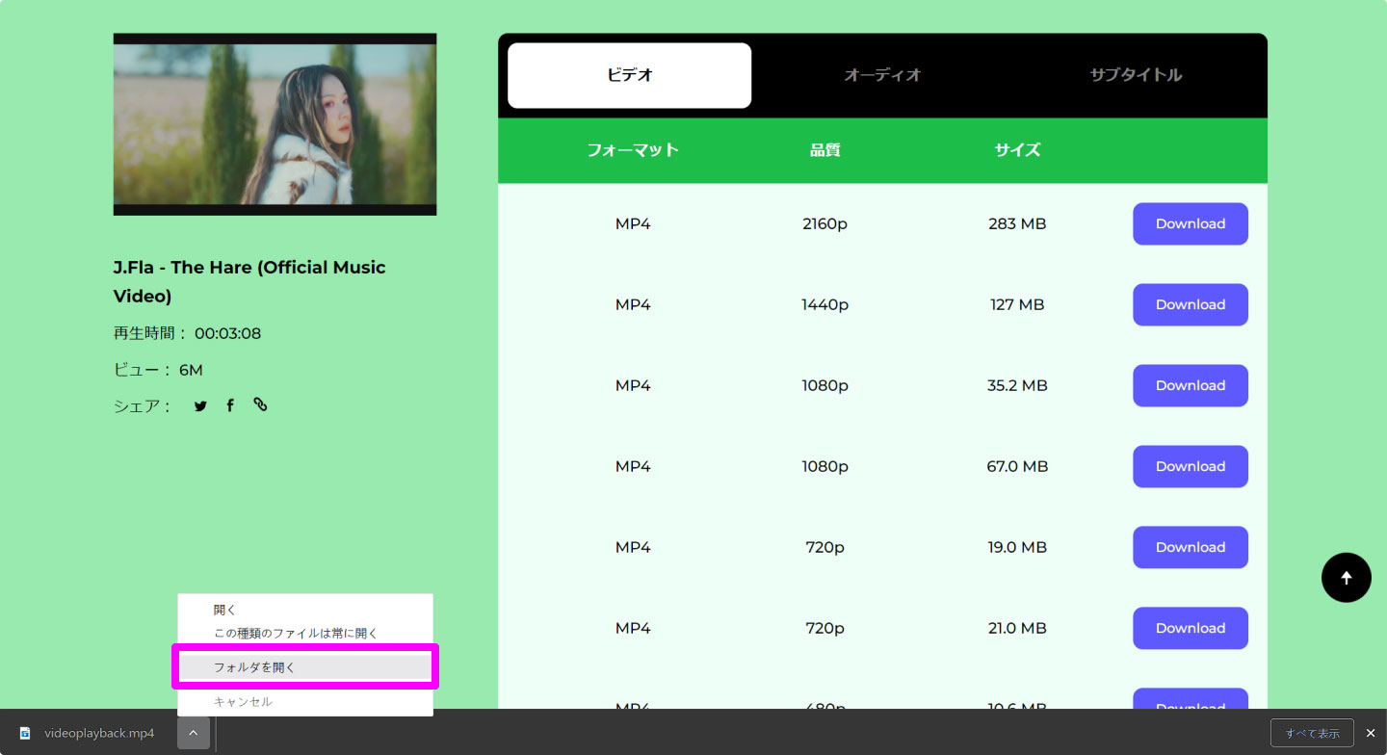Screen dimensions: 1387x755
Task: Click the すべて表示 button
Action: pyautogui.click(x=1312, y=733)
